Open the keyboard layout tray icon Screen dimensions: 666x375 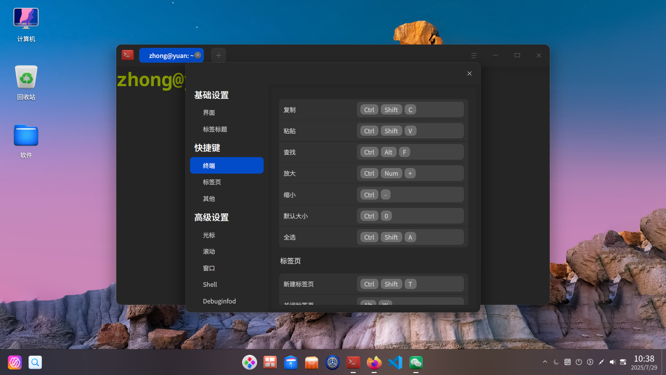point(567,362)
